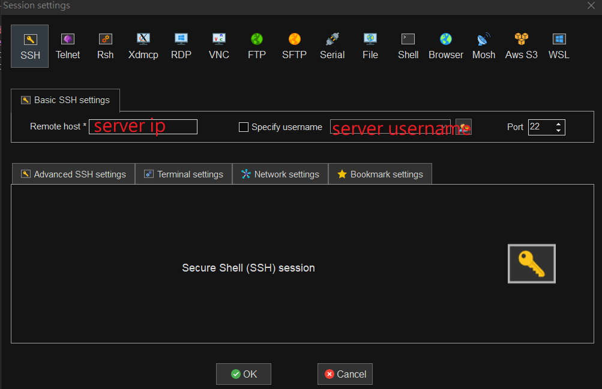Click the user credentials icon beside username
Screen dimensions: 602x389
click(x=463, y=127)
